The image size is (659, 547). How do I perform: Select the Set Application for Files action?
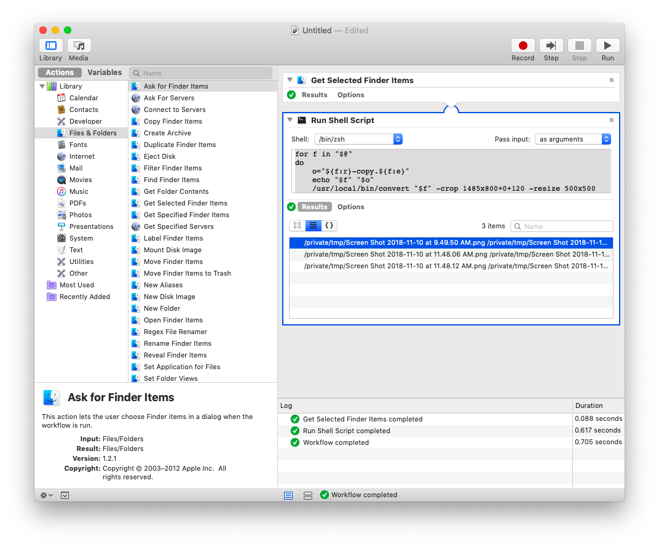[x=203, y=367]
